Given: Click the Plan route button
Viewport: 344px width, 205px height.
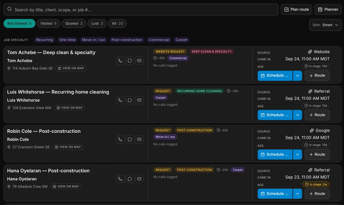Looking at the screenshot, I should 296,9.
